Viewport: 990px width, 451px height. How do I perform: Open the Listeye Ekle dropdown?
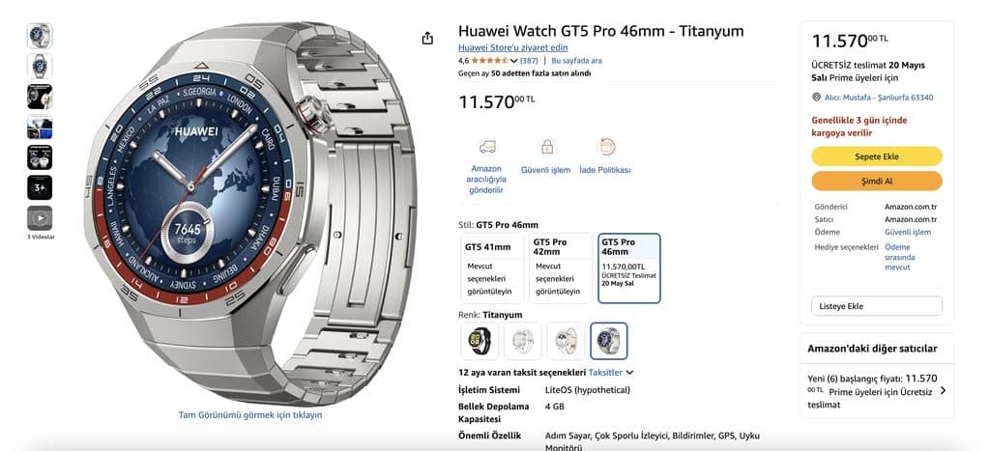point(876,306)
